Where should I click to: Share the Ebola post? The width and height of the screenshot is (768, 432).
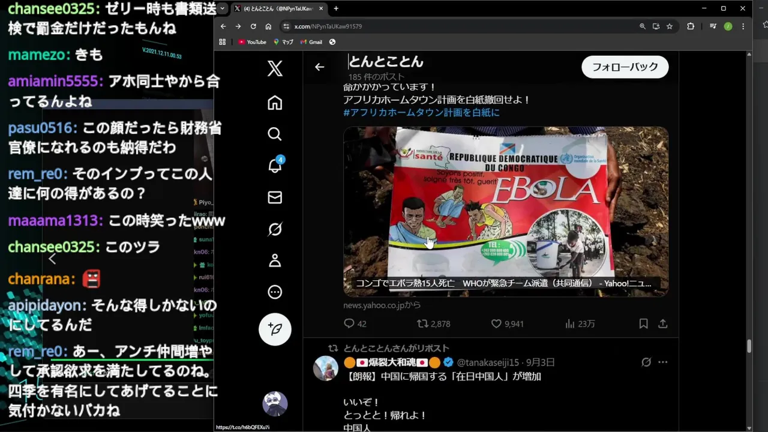663,323
